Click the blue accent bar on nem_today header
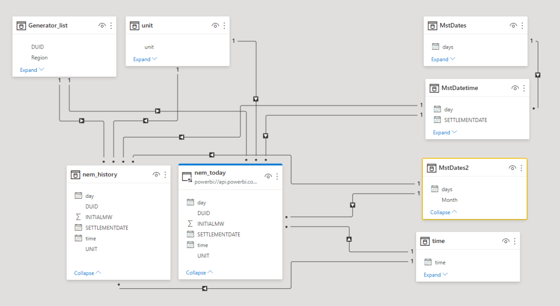Screen dimensions: 560x306 230,164
